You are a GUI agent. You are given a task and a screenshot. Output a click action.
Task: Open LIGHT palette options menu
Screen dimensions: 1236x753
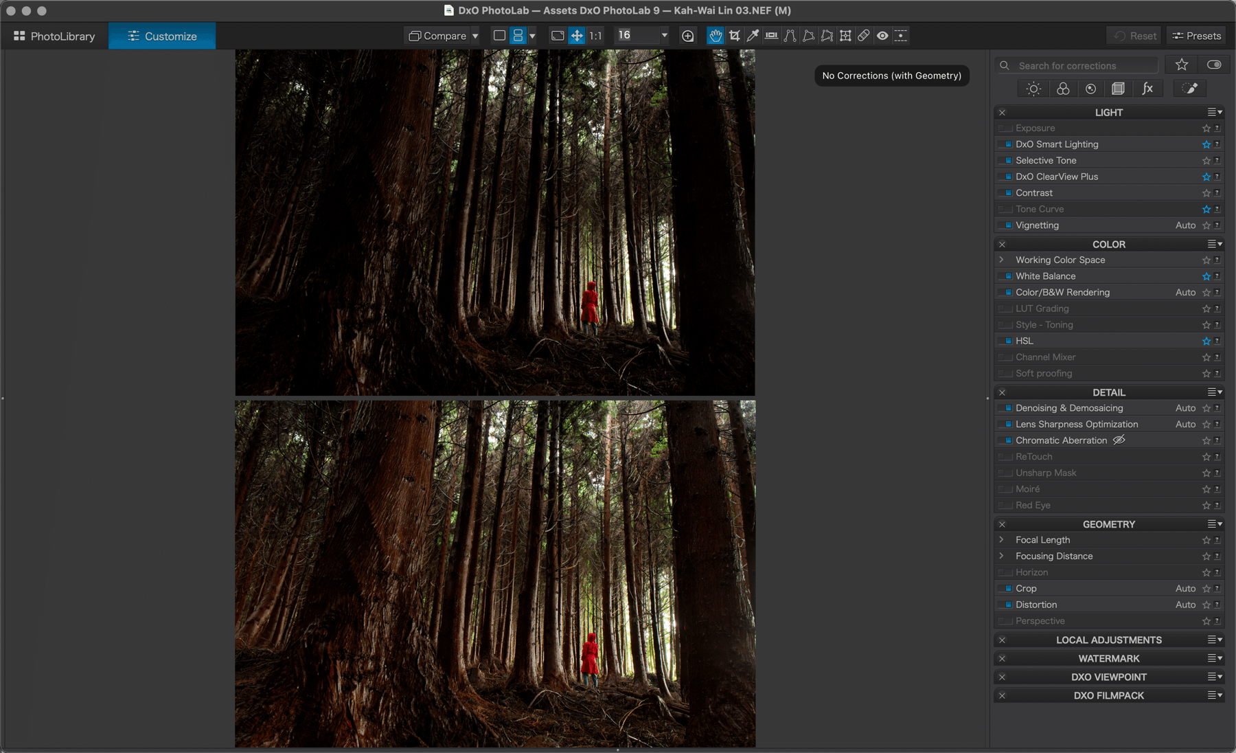1215,112
